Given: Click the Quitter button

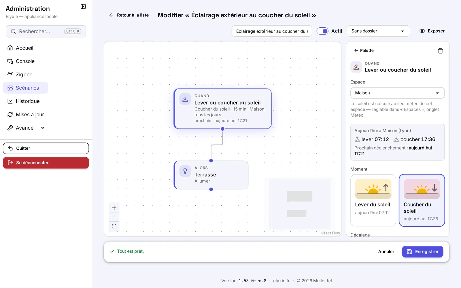Looking at the screenshot, I should pos(46,148).
